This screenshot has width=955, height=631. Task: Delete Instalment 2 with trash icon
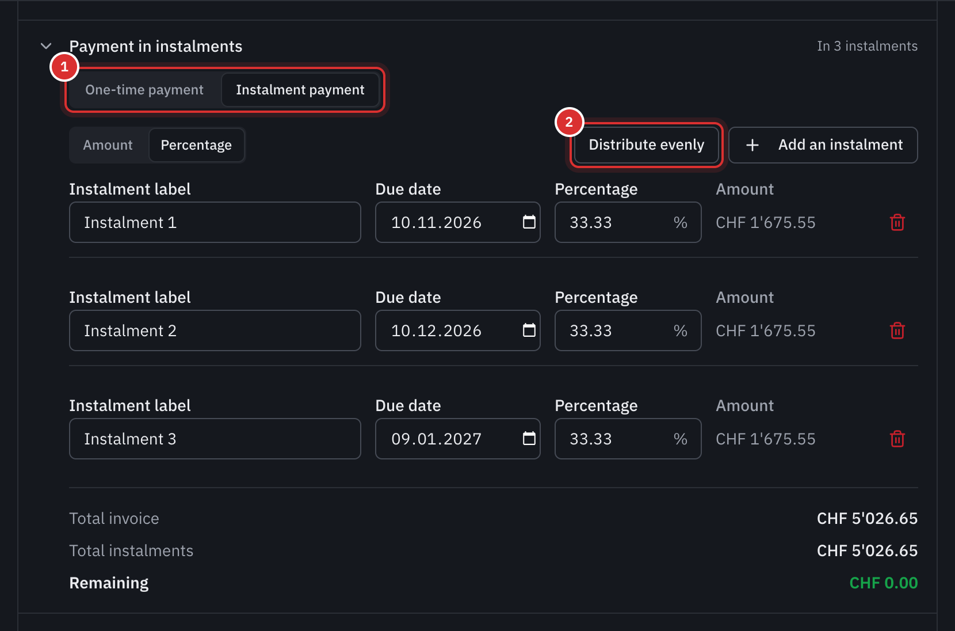click(x=897, y=330)
